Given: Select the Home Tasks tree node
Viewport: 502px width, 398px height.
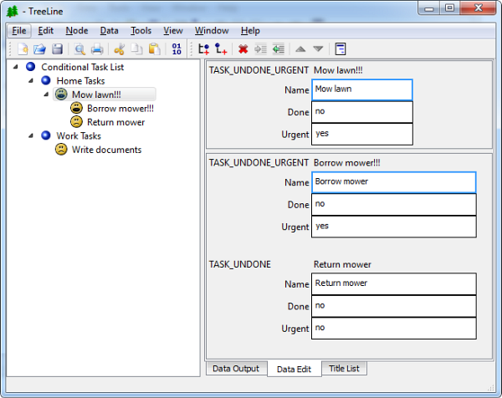Looking at the screenshot, I should (x=80, y=80).
